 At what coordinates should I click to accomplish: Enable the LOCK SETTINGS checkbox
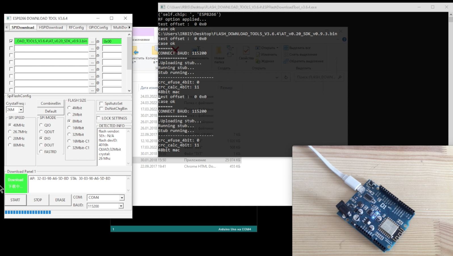pyautogui.click(x=98, y=118)
